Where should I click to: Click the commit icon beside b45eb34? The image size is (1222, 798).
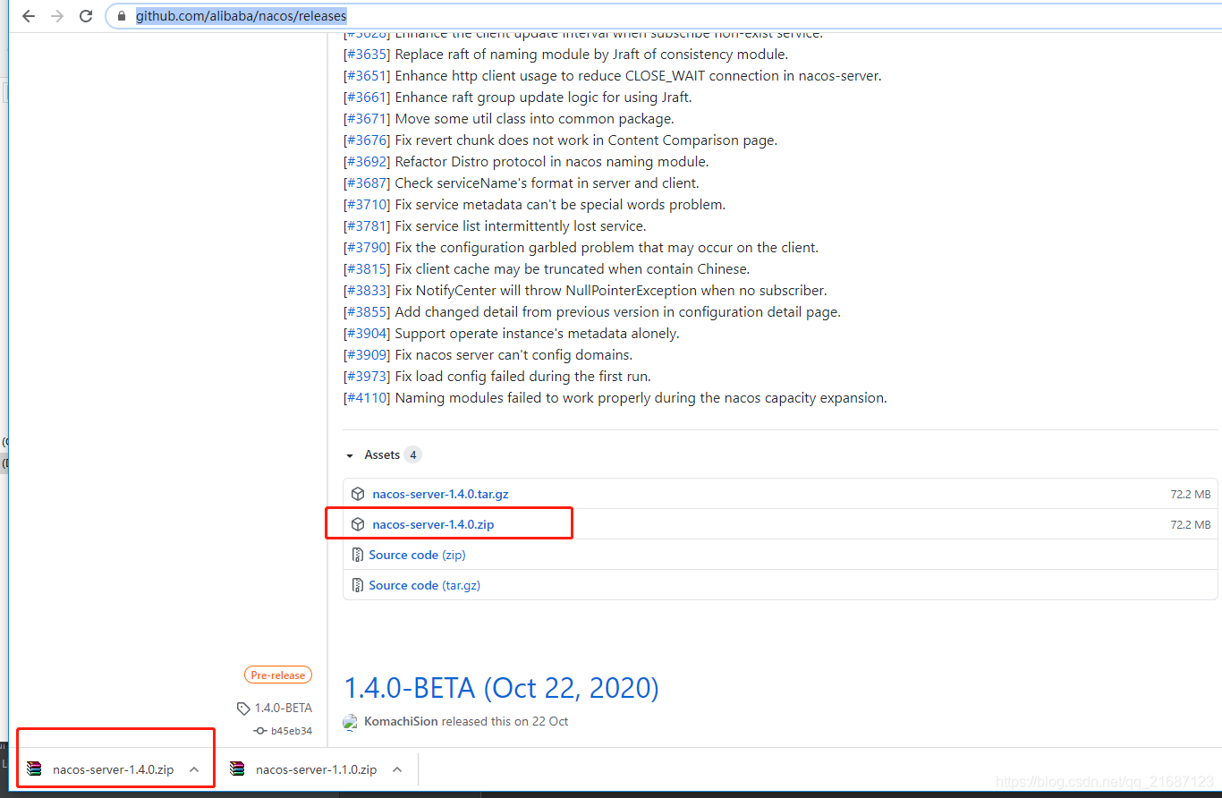260,731
